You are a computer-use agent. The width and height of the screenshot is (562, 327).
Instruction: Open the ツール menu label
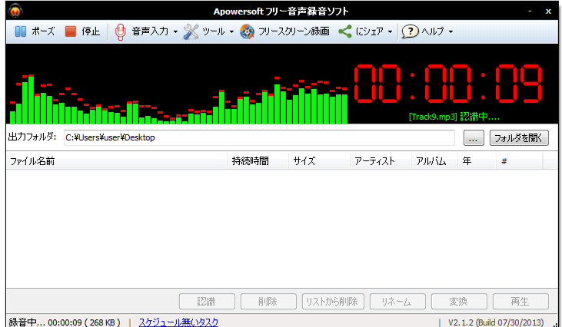coord(214,31)
